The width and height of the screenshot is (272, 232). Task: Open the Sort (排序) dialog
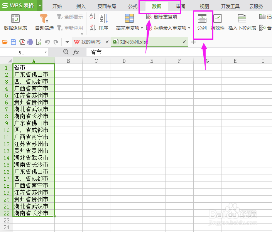(103, 22)
